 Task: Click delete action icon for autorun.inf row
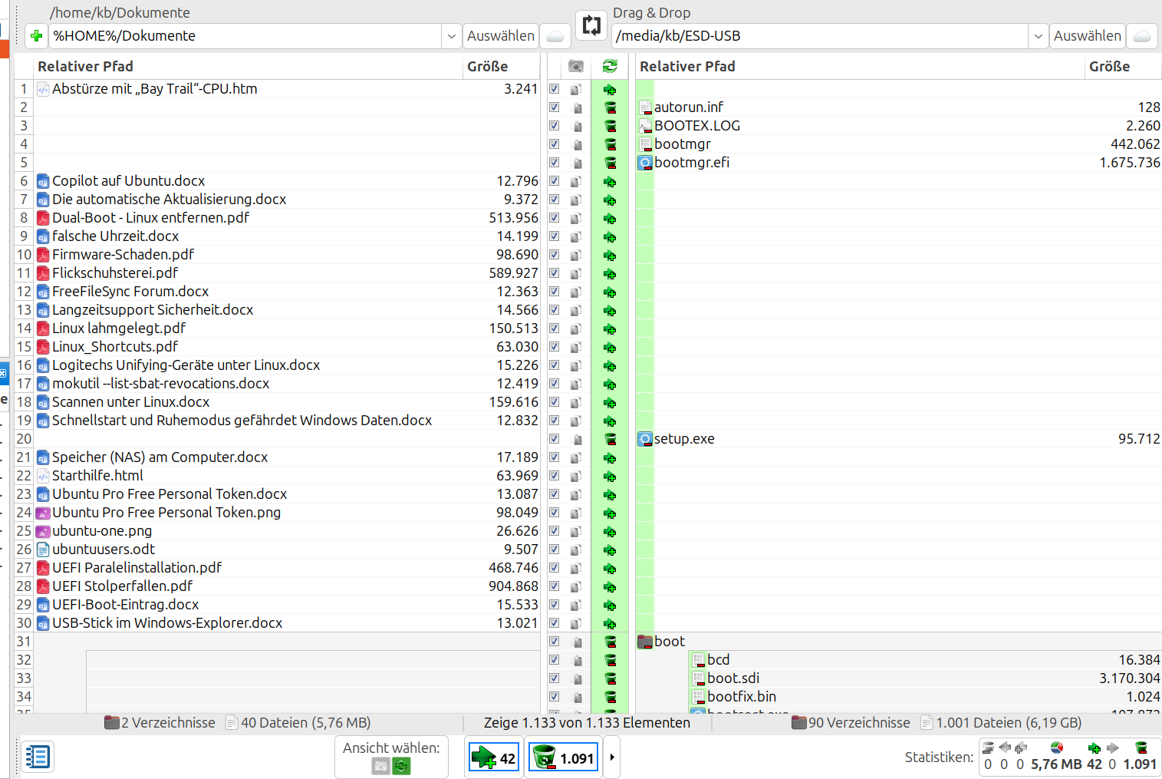(x=610, y=107)
